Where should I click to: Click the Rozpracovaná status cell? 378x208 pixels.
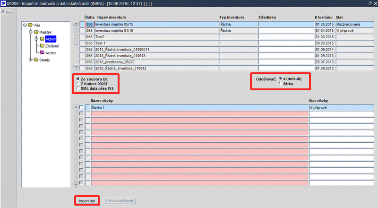tap(355, 24)
